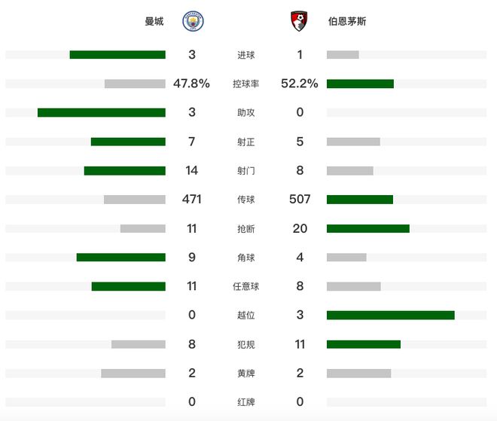
Task: Select the 传球 stat label
Action: pos(245,200)
